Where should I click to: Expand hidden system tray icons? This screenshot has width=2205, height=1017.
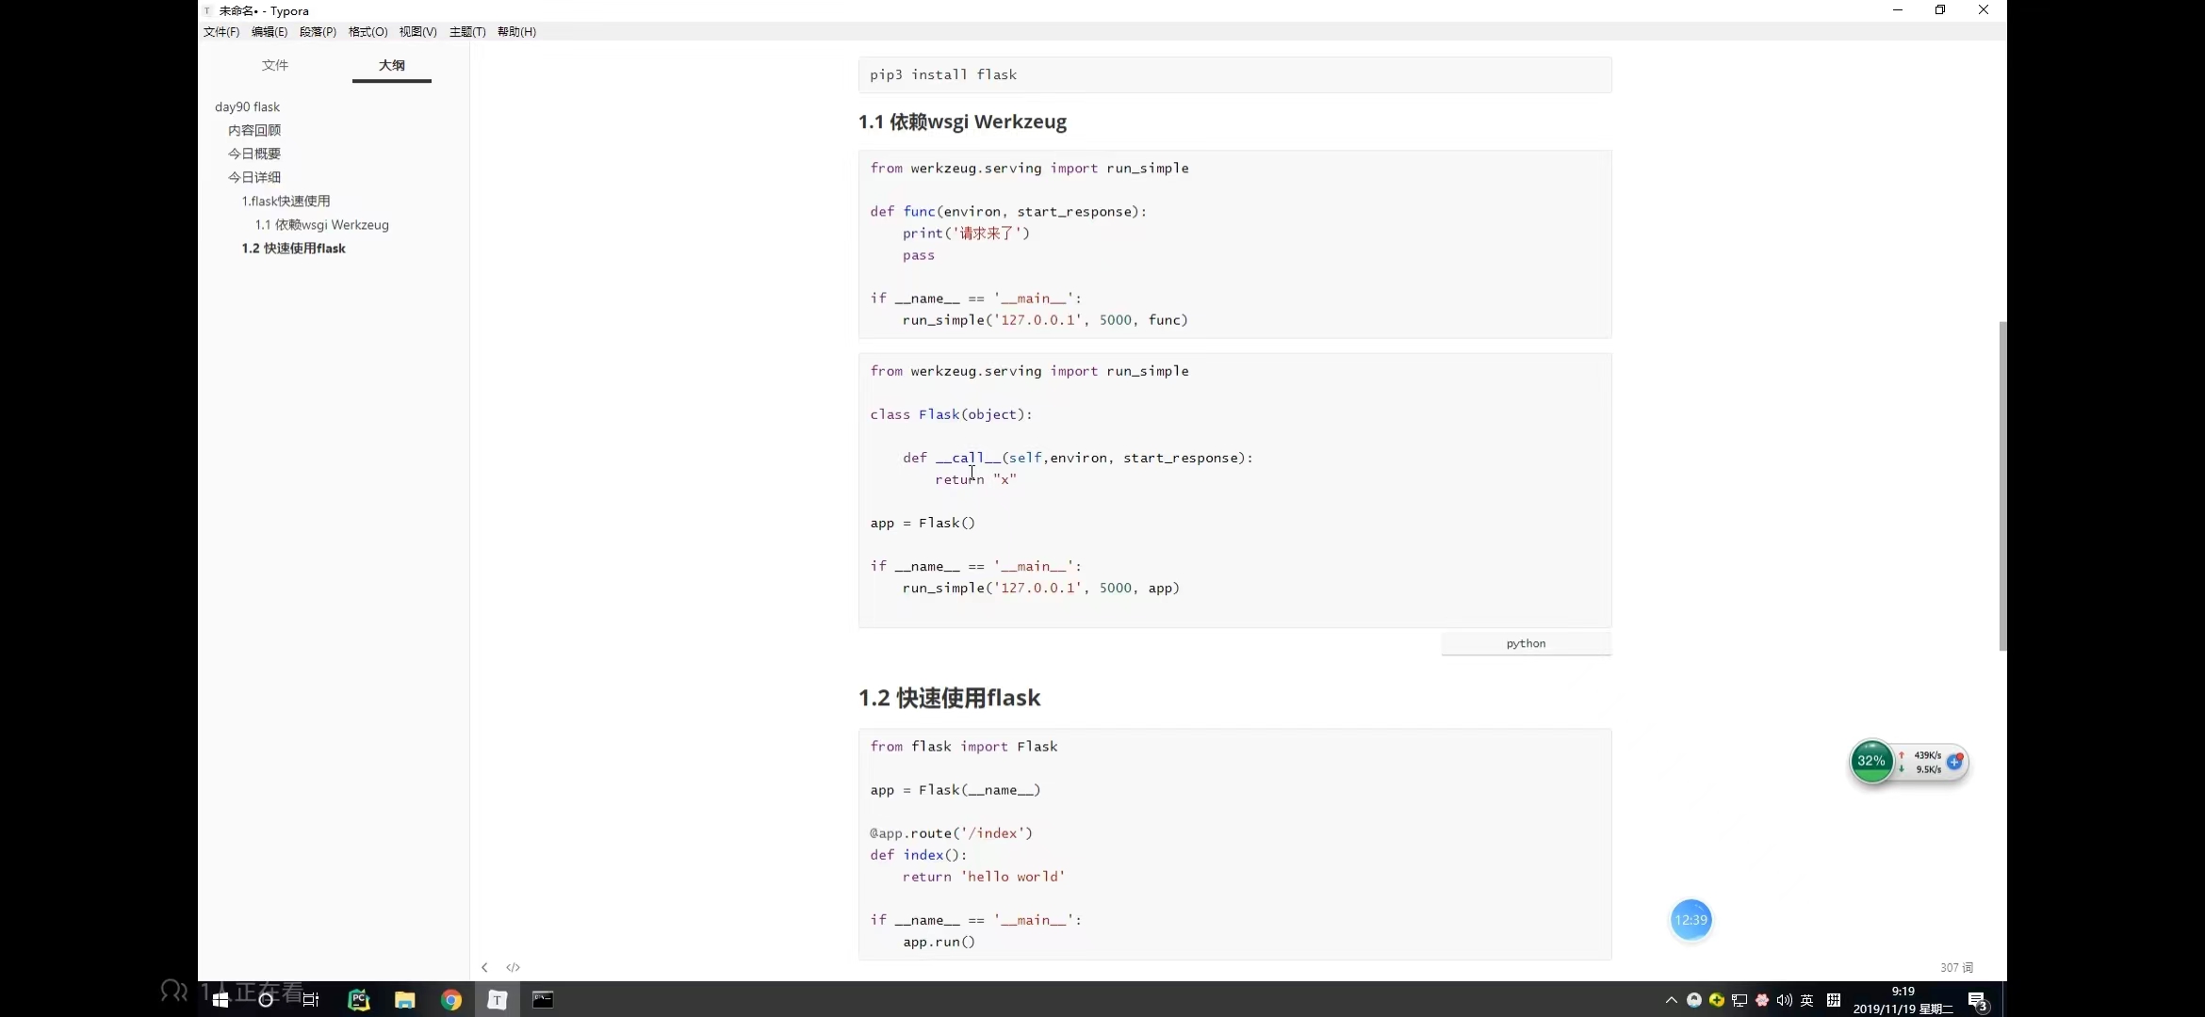click(x=1671, y=1000)
